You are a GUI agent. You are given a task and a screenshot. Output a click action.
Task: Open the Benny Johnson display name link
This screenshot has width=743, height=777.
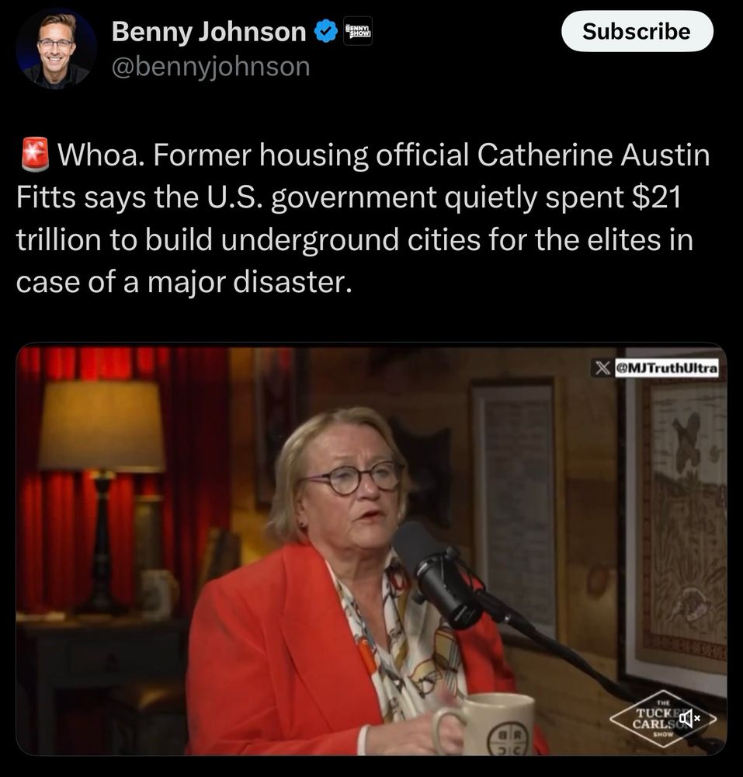coord(209,32)
